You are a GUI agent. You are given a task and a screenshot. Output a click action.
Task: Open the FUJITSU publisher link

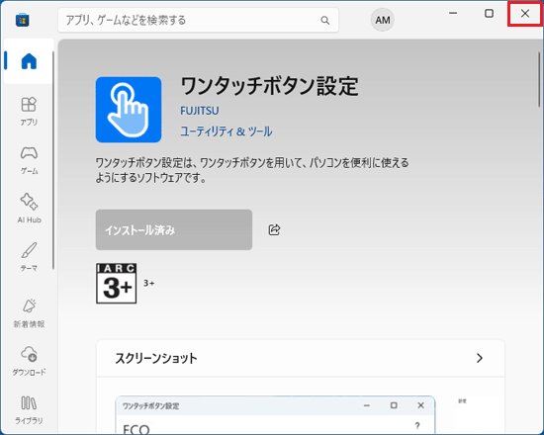click(200, 111)
